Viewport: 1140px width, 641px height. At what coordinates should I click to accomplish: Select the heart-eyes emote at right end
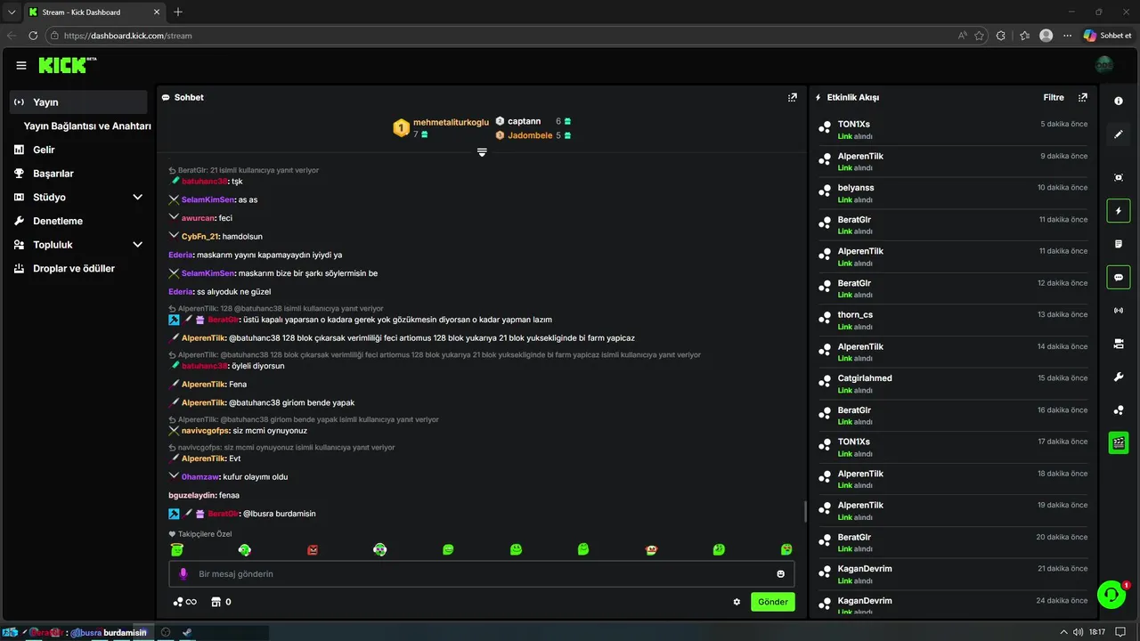[786, 549]
